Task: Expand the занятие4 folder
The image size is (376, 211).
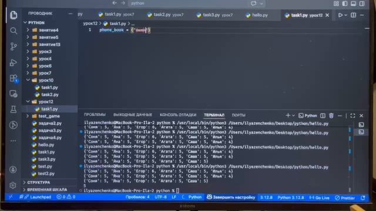Action: pyautogui.click(x=49, y=30)
